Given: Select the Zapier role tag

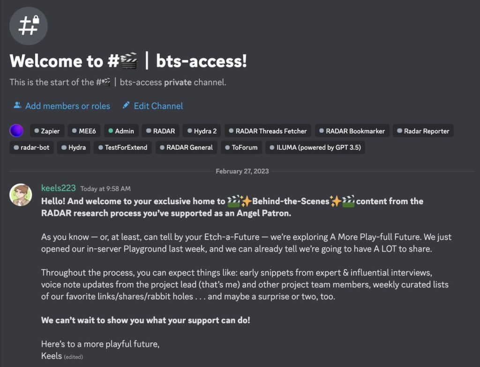Looking at the screenshot, I should (47, 131).
